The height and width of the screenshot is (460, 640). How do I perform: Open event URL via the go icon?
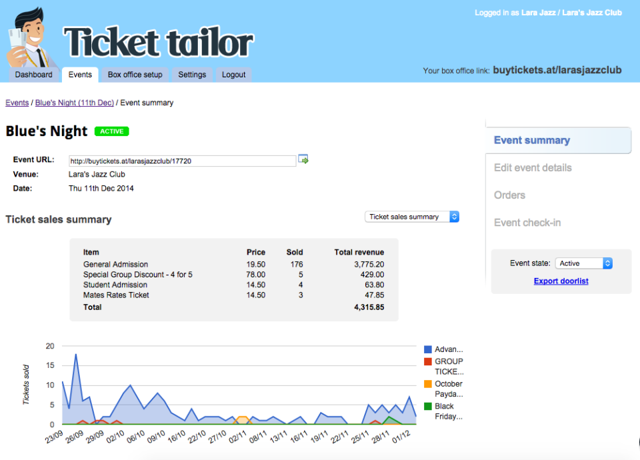coord(303,159)
